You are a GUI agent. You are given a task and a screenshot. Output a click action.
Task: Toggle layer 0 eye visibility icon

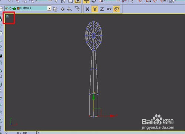[7, 9]
